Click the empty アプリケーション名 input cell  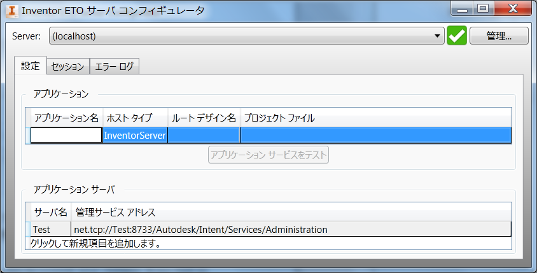point(66,136)
